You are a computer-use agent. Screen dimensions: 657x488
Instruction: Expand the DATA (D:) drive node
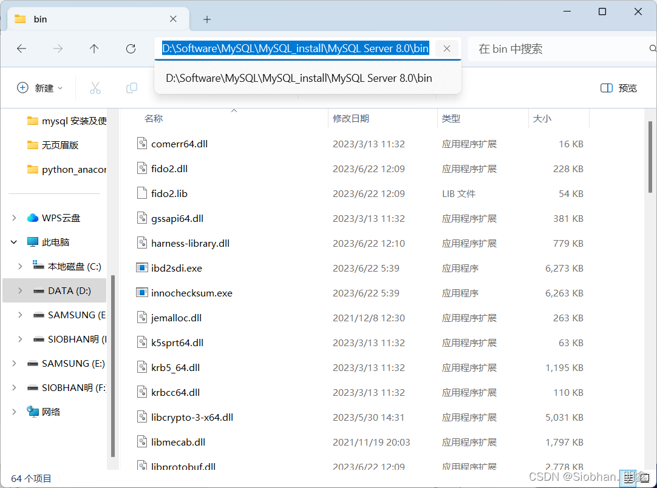tap(20, 290)
